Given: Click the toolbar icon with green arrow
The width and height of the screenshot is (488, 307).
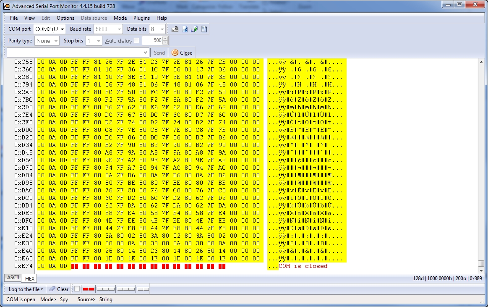Looking at the screenshot, I should [195, 29].
